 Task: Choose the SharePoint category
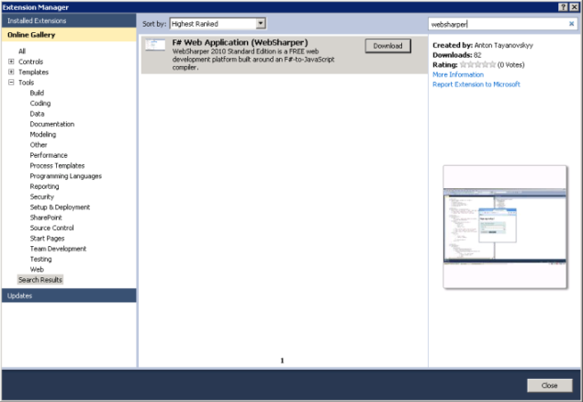(46, 218)
